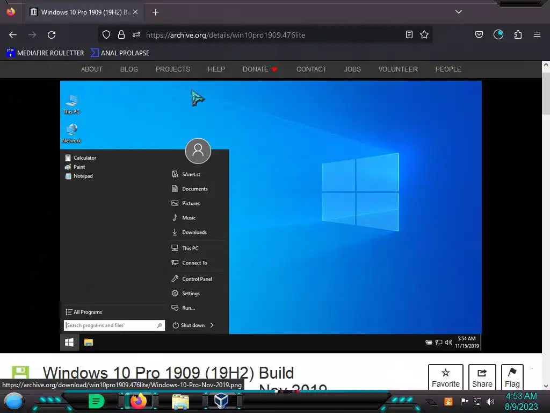The image size is (550, 413).
Task: Open a new tab with the plus icon
Action: [155, 12]
